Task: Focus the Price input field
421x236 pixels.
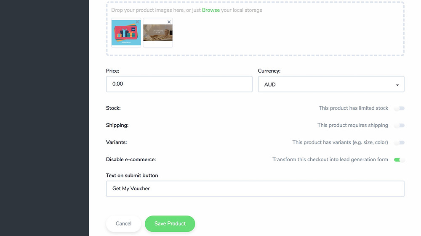Action: 179,84
